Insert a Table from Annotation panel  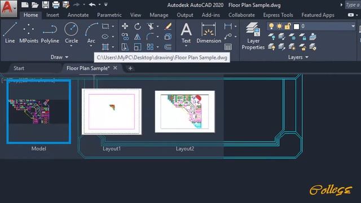click(x=228, y=47)
